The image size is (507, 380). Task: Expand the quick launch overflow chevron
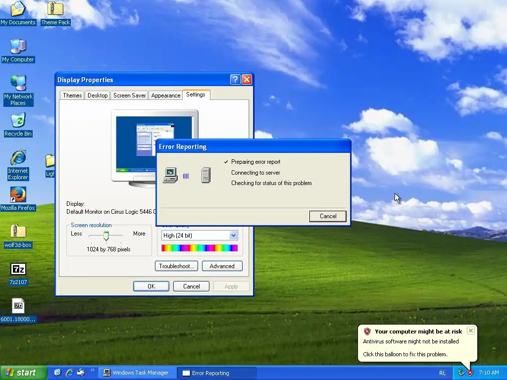point(92,370)
